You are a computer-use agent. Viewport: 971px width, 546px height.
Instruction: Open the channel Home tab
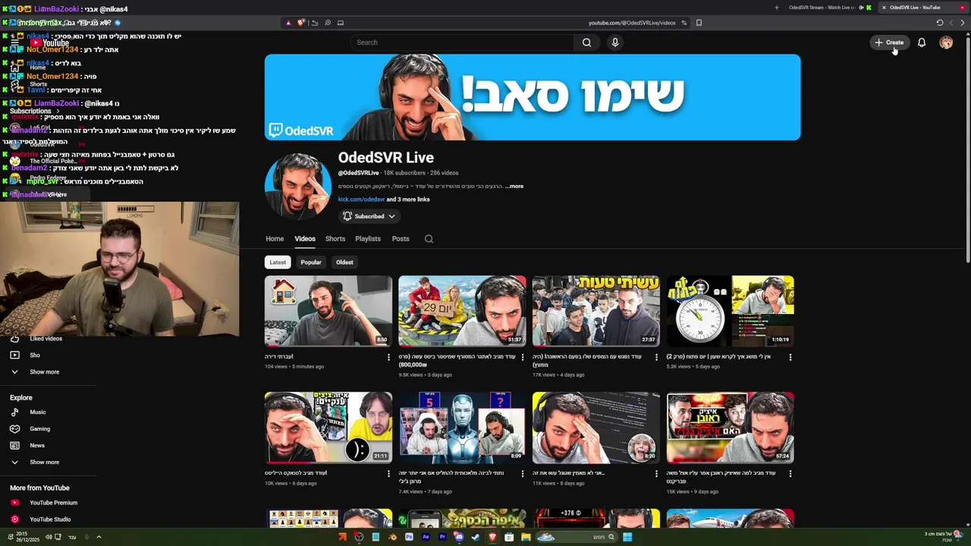[x=275, y=239]
